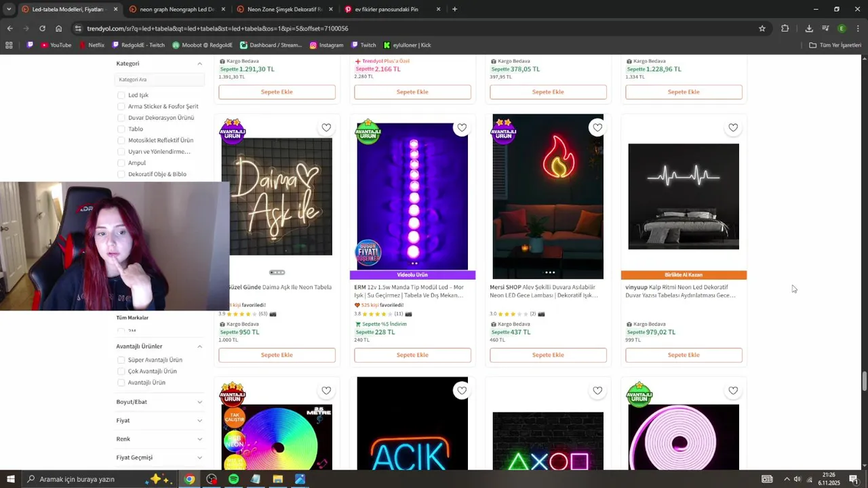The image size is (868, 488).
Task: Reload the page in Chrome
Action: [x=42, y=28]
